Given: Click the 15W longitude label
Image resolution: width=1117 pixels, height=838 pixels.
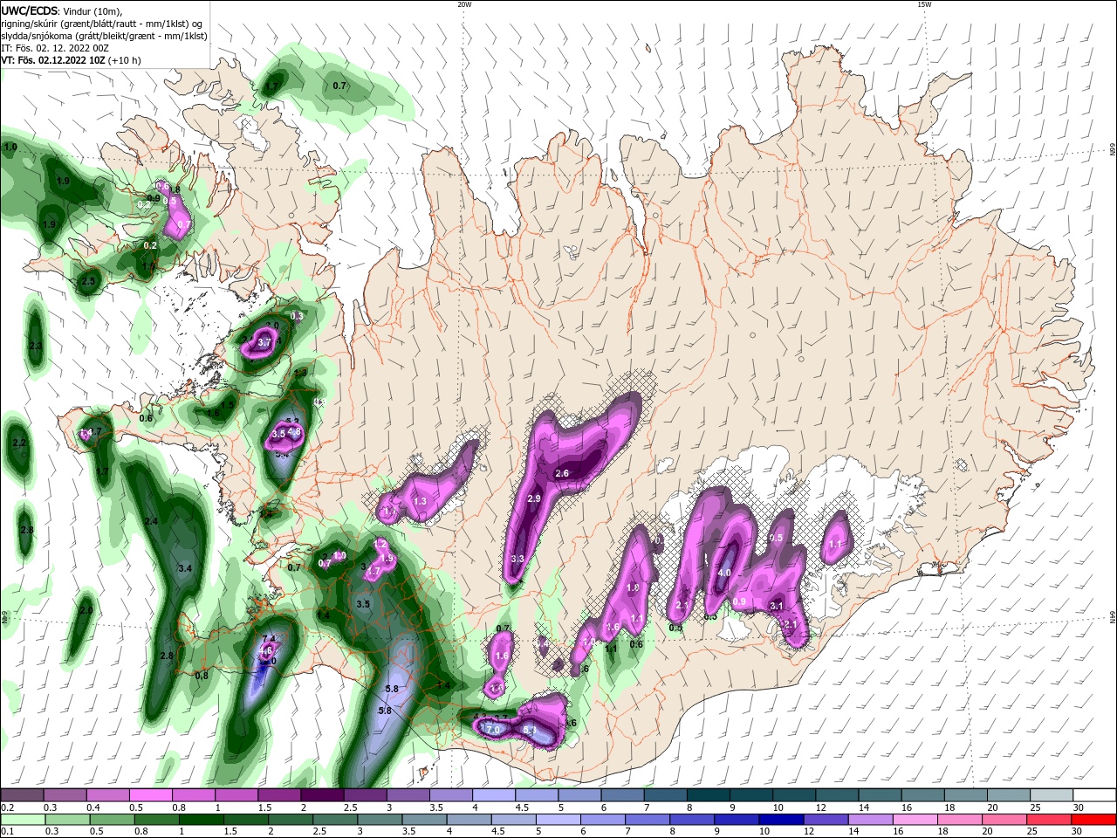Looking at the screenshot, I should pos(924,4).
